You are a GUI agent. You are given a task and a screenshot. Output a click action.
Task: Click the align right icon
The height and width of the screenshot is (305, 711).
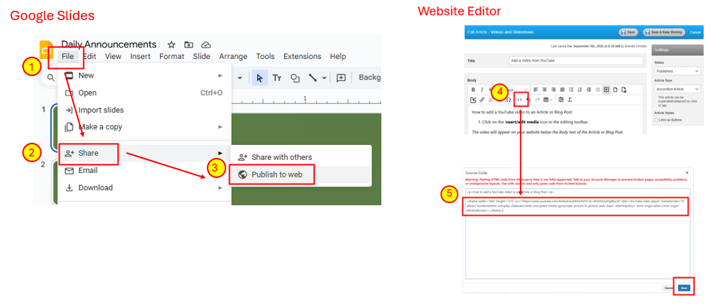click(553, 90)
